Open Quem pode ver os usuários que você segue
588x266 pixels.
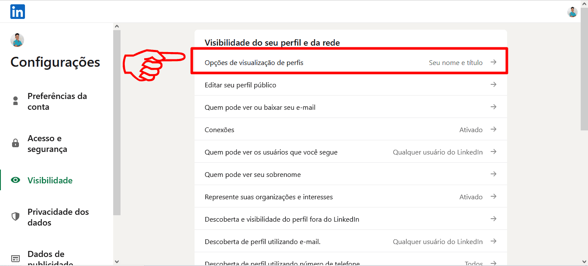[351, 152]
